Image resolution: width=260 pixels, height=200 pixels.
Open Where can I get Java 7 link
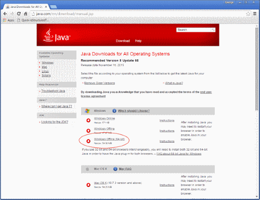(x=57, y=106)
